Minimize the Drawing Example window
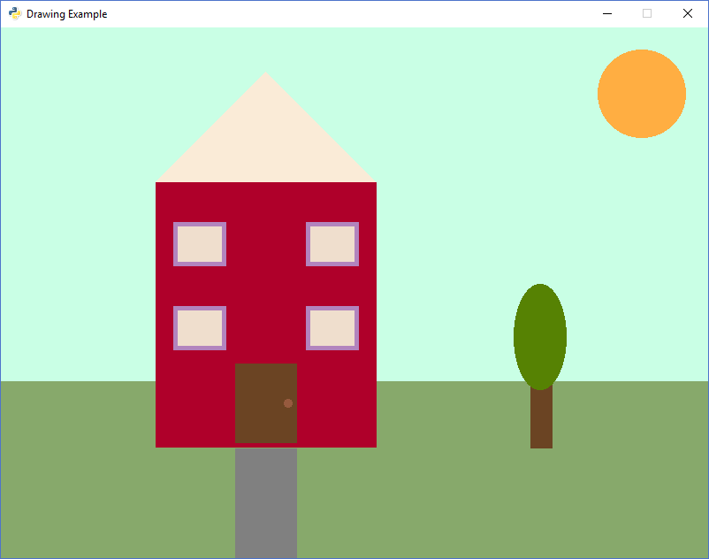Screen dimensions: 709x559 [x=606, y=13]
